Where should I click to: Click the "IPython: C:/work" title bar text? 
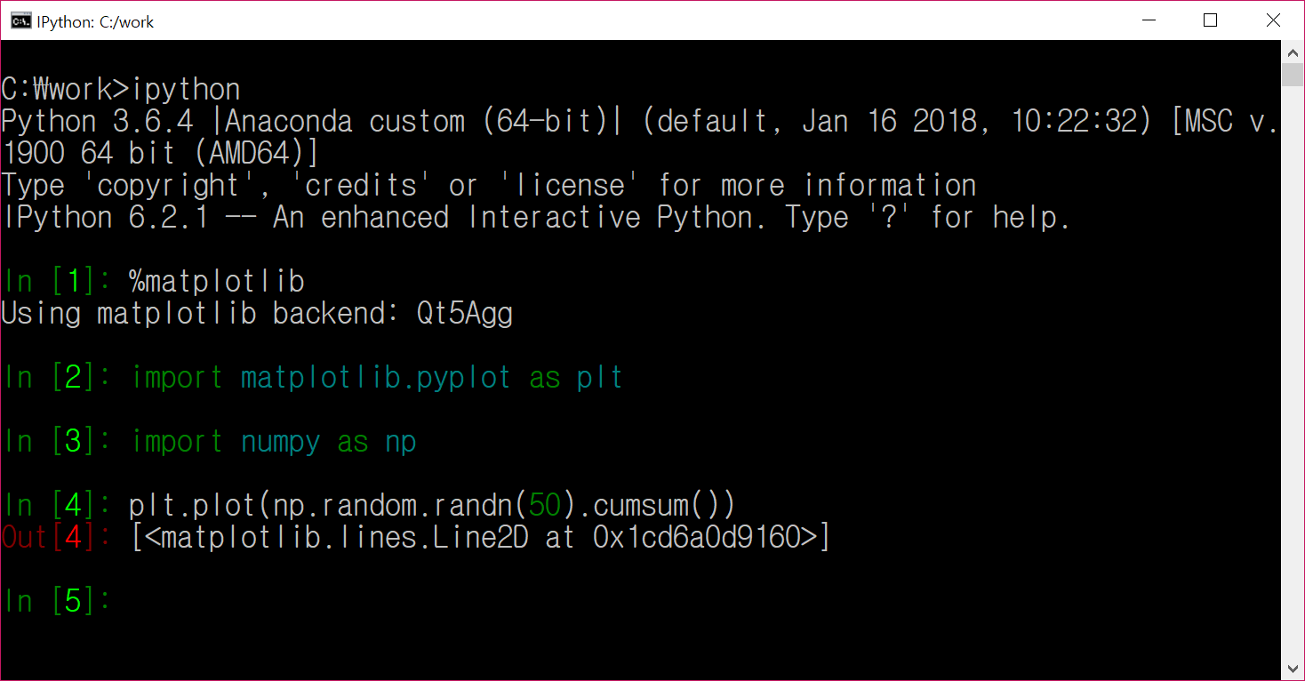point(95,22)
